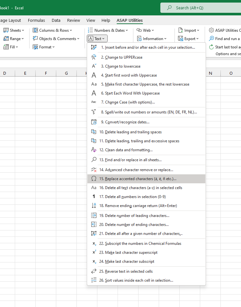Click icon for Delete number of ending characters
The height and width of the screenshot is (307, 241).
pyautogui.click(x=94, y=225)
